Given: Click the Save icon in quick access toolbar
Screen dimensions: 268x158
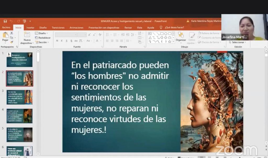Looking at the screenshot, I should tap(5, 21).
